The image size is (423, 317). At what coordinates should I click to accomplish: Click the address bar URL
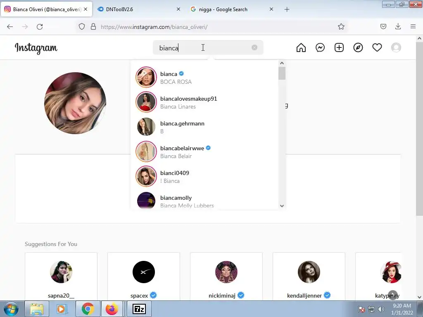154,27
